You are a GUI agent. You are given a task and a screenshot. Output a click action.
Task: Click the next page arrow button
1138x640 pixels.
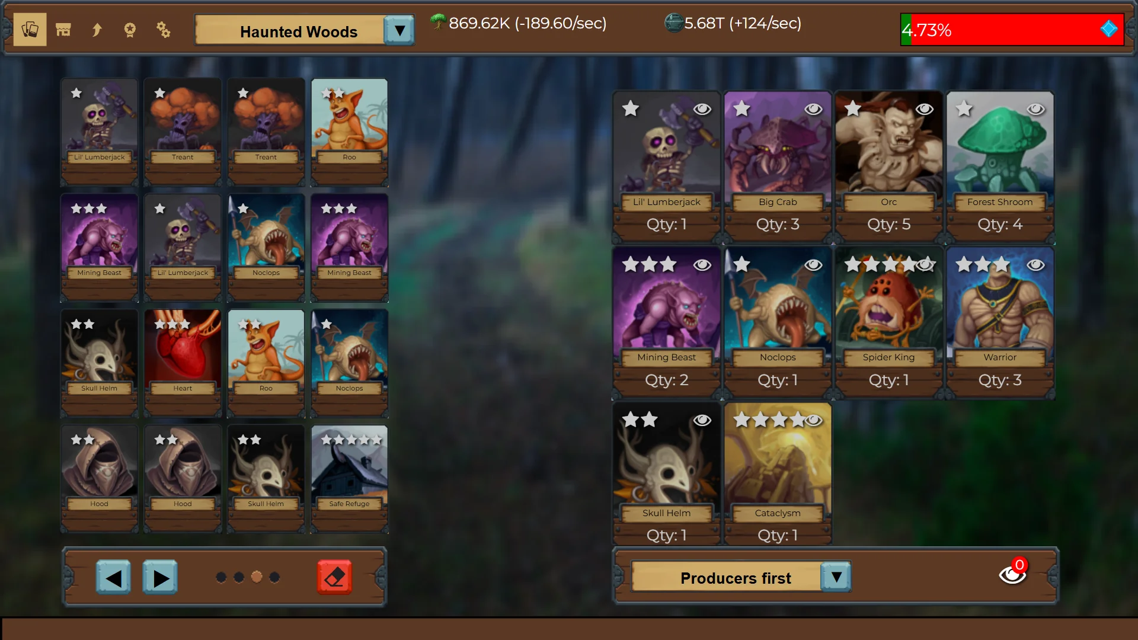(x=159, y=576)
